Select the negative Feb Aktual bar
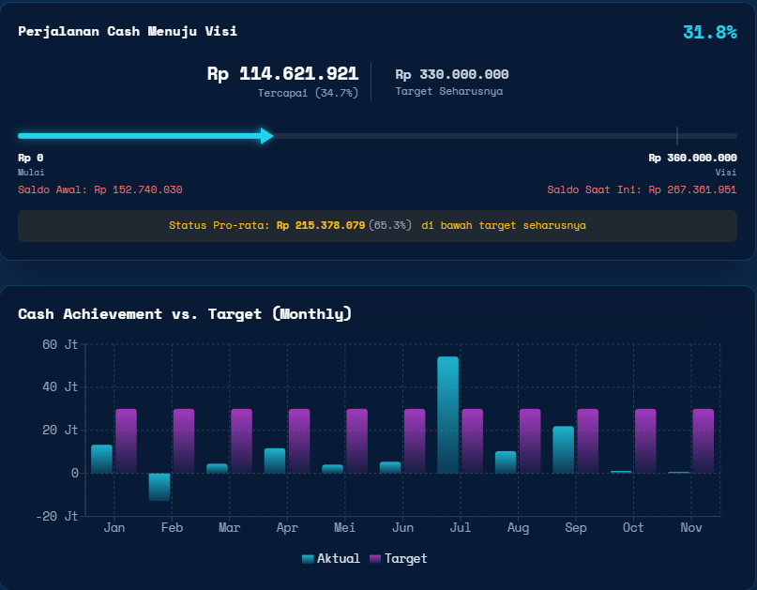Screen dimensions: 757x590 159,487
